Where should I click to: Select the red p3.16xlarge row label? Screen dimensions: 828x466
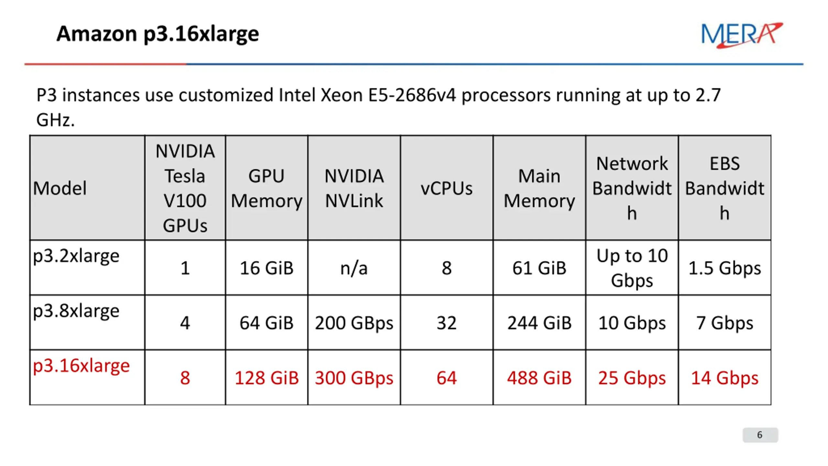point(82,366)
